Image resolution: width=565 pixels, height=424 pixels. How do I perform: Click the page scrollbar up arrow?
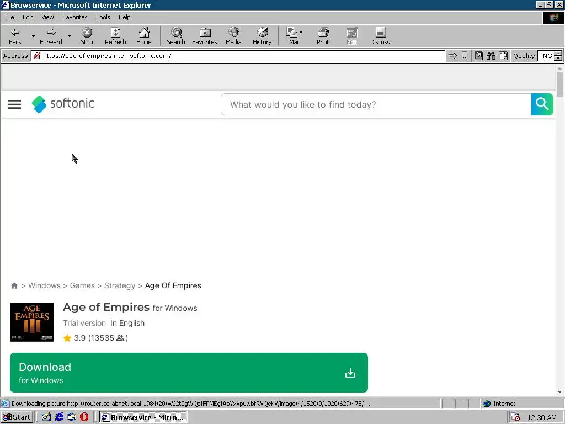559,68
